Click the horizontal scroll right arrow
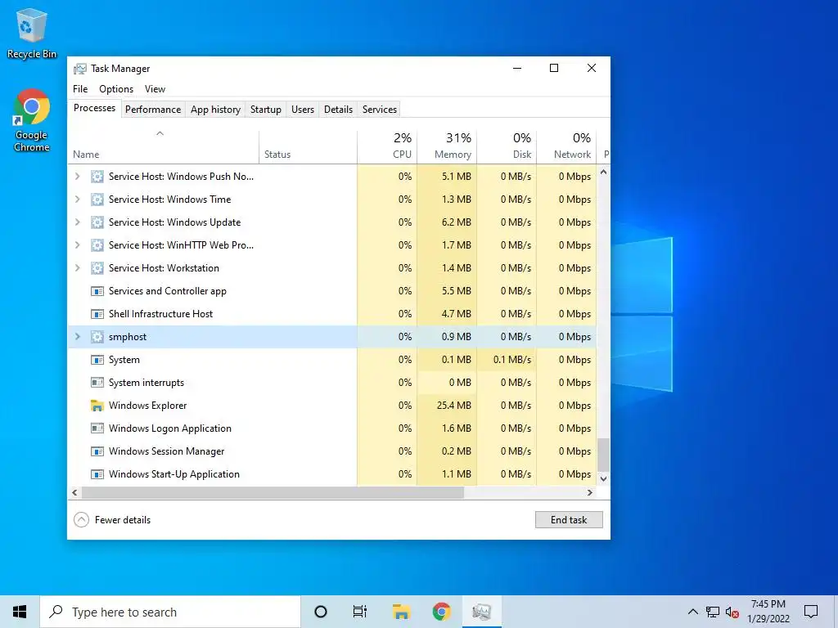The height and width of the screenshot is (628, 838). (x=590, y=492)
